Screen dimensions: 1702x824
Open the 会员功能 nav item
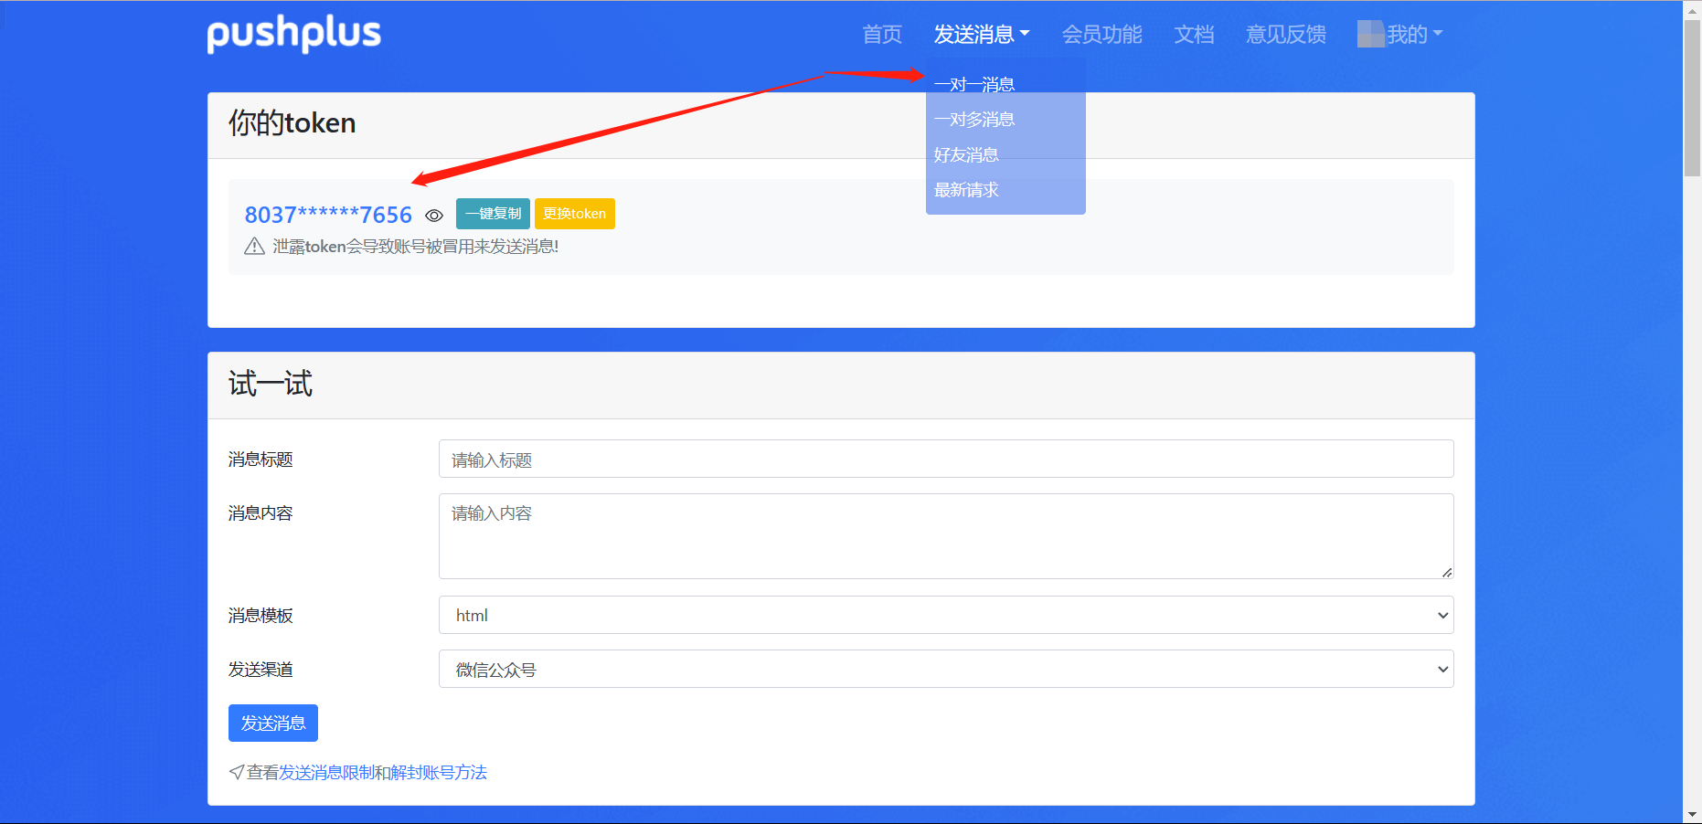coord(1101,35)
